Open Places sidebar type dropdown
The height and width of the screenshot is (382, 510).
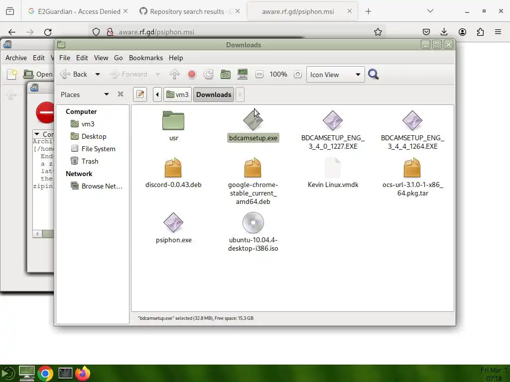pos(107,94)
